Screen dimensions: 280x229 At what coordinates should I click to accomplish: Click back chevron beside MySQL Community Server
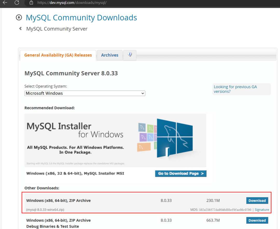(20, 28)
